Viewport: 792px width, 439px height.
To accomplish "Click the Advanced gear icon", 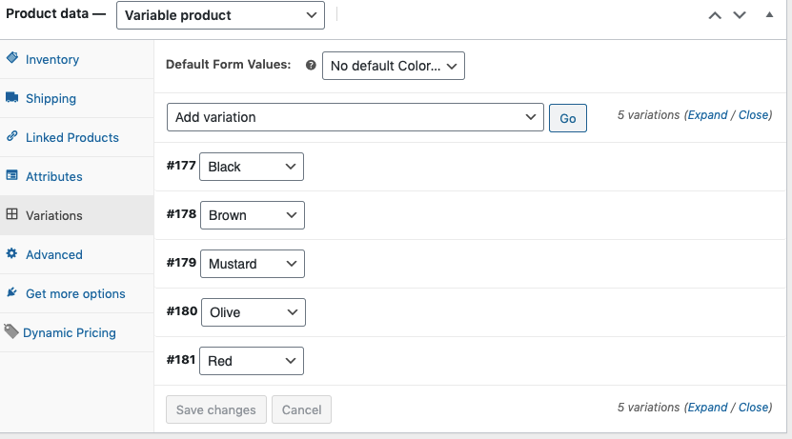I will coord(12,253).
